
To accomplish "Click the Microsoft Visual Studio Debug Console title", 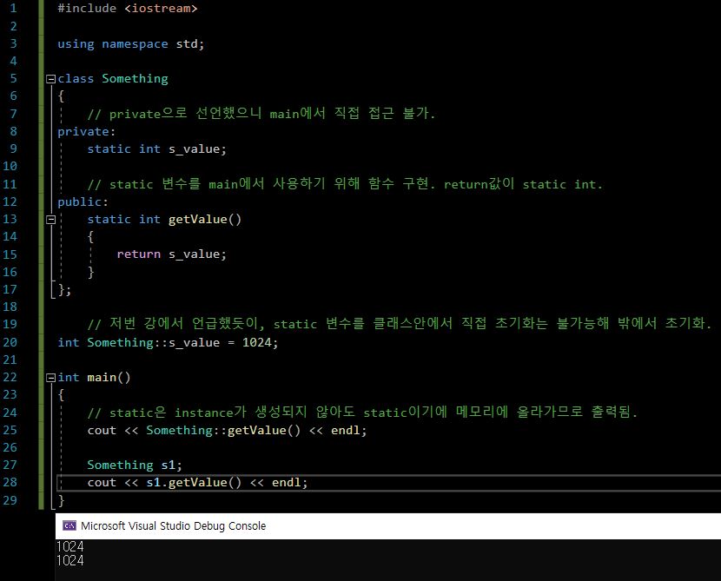I will pyautogui.click(x=174, y=525).
